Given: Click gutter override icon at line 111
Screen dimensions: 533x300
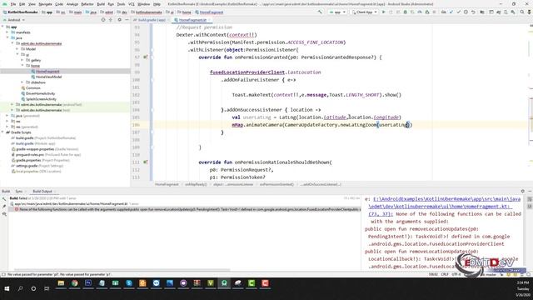Looking at the screenshot, I should [146, 162].
